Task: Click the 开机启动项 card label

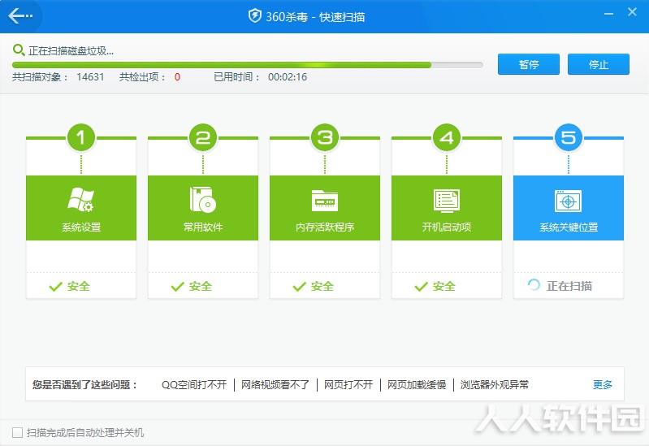Action: click(447, 227)
